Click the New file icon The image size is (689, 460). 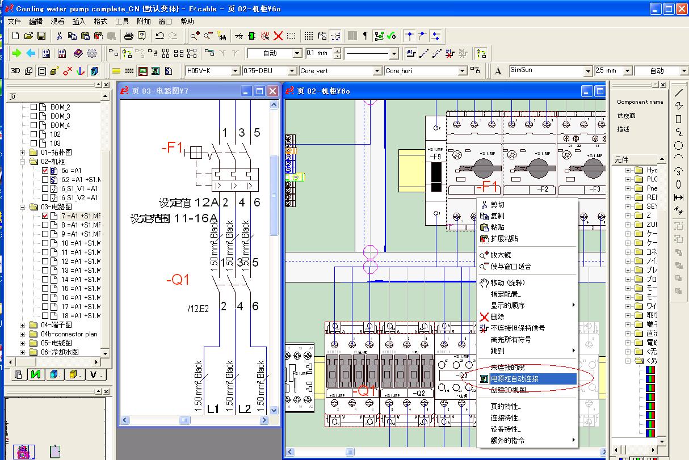[16, 36]
